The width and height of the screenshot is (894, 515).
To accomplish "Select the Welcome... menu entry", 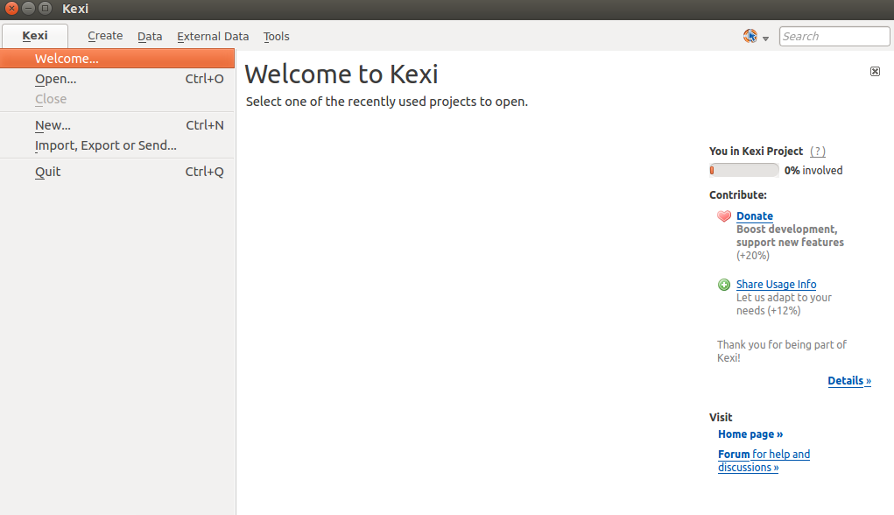I will coord(116,58).
